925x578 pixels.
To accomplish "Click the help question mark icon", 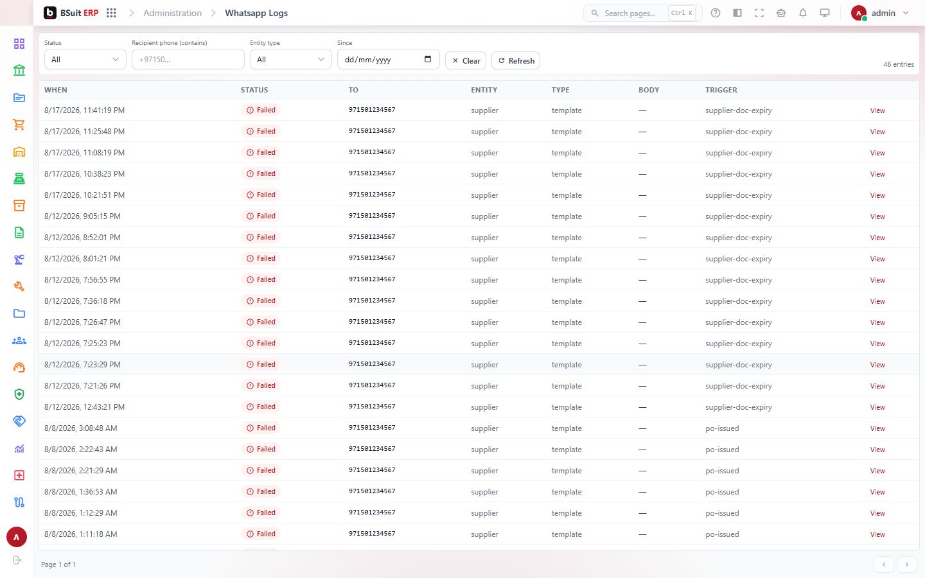I will pos(716,13).
